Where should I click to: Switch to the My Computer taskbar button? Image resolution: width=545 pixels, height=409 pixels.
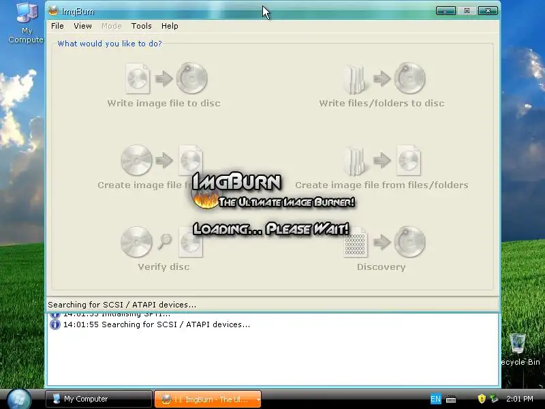[99, 399]
